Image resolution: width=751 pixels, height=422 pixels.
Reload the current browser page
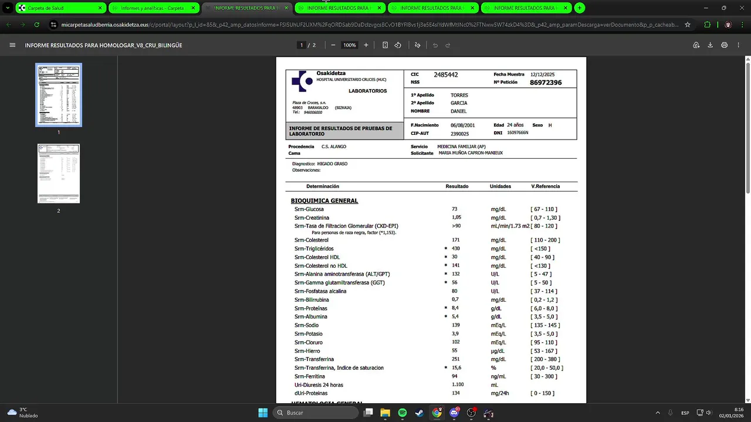click(37, 25)
